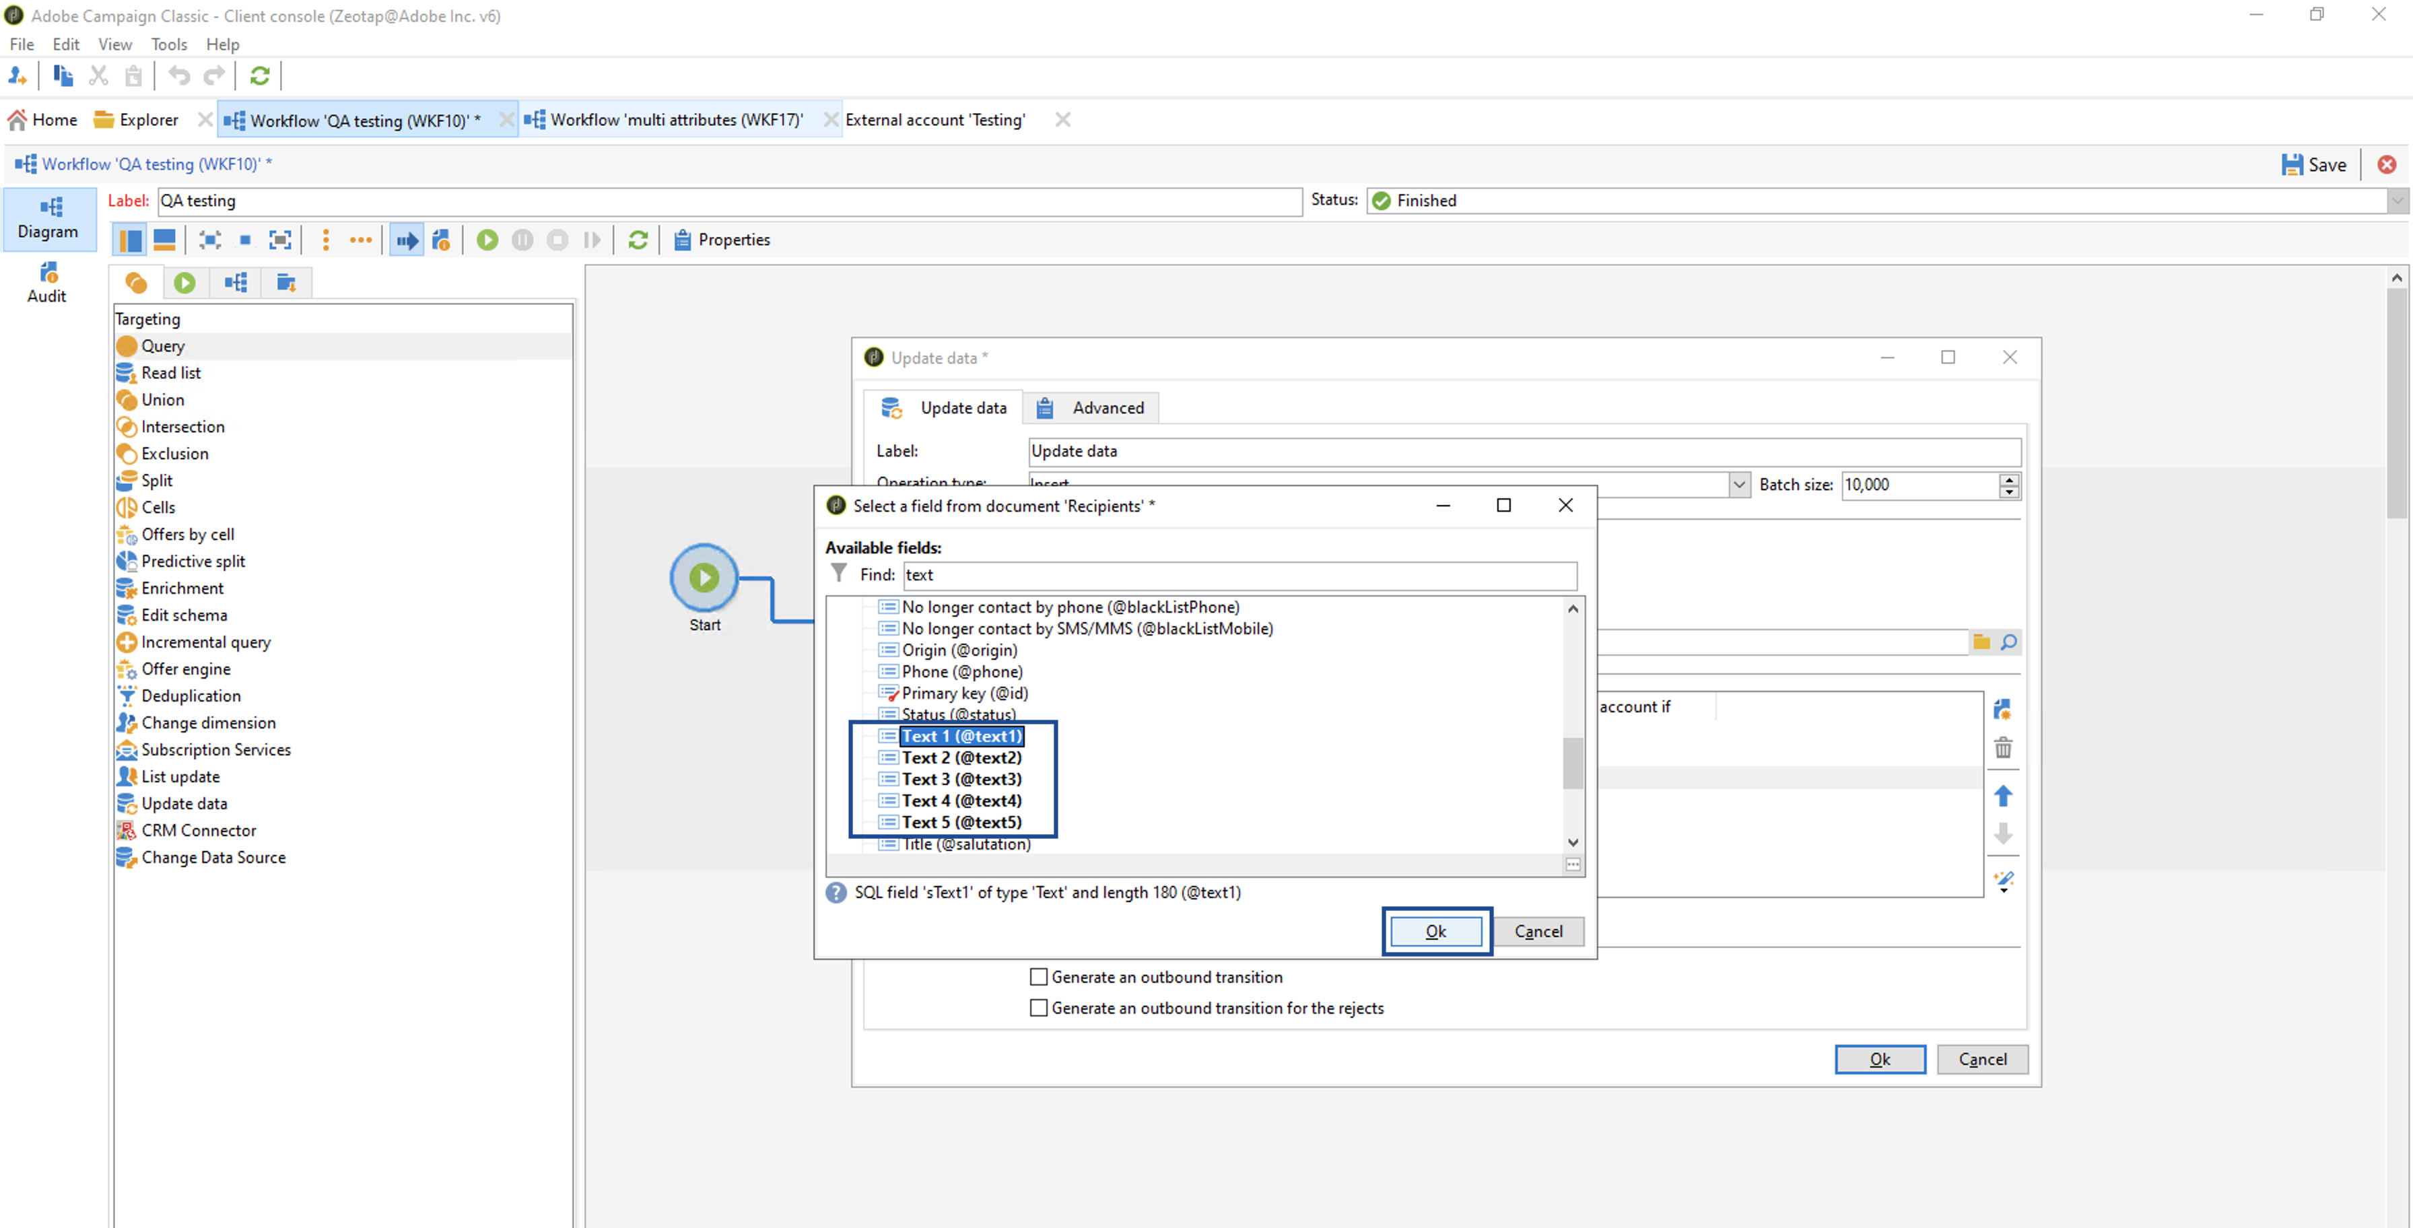Expand the Operation type dropdown arrow
The image size is (2413, 1228).
[1738, 484]
